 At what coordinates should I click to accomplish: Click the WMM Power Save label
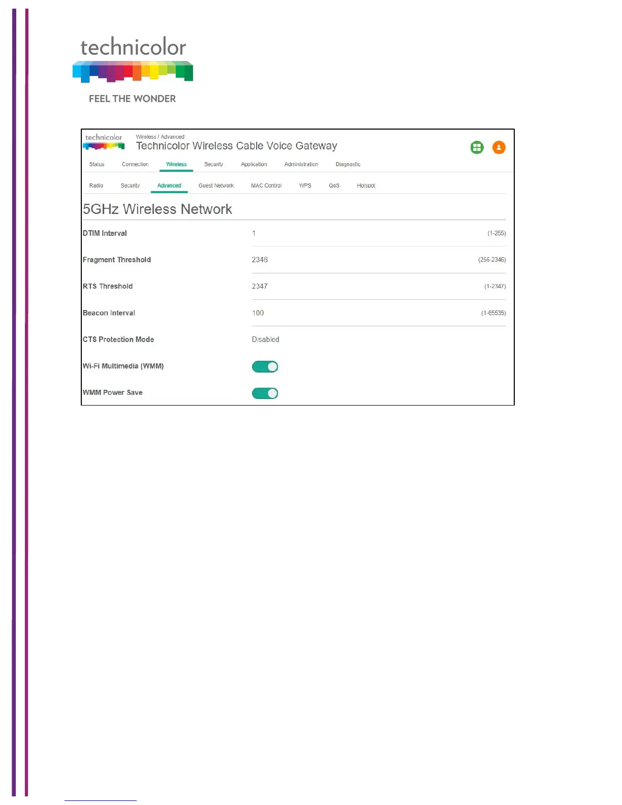point(112,392)
